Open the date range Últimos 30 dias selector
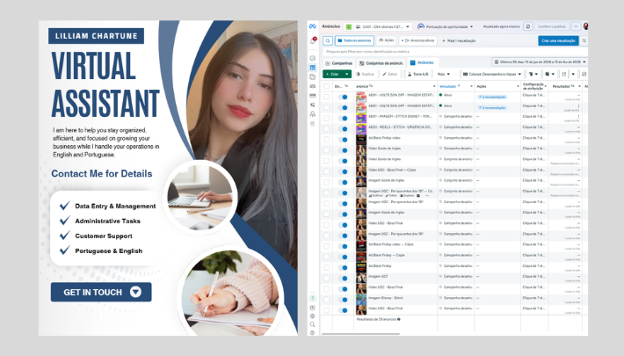This screenshot has width=624, height=356. 540,62
